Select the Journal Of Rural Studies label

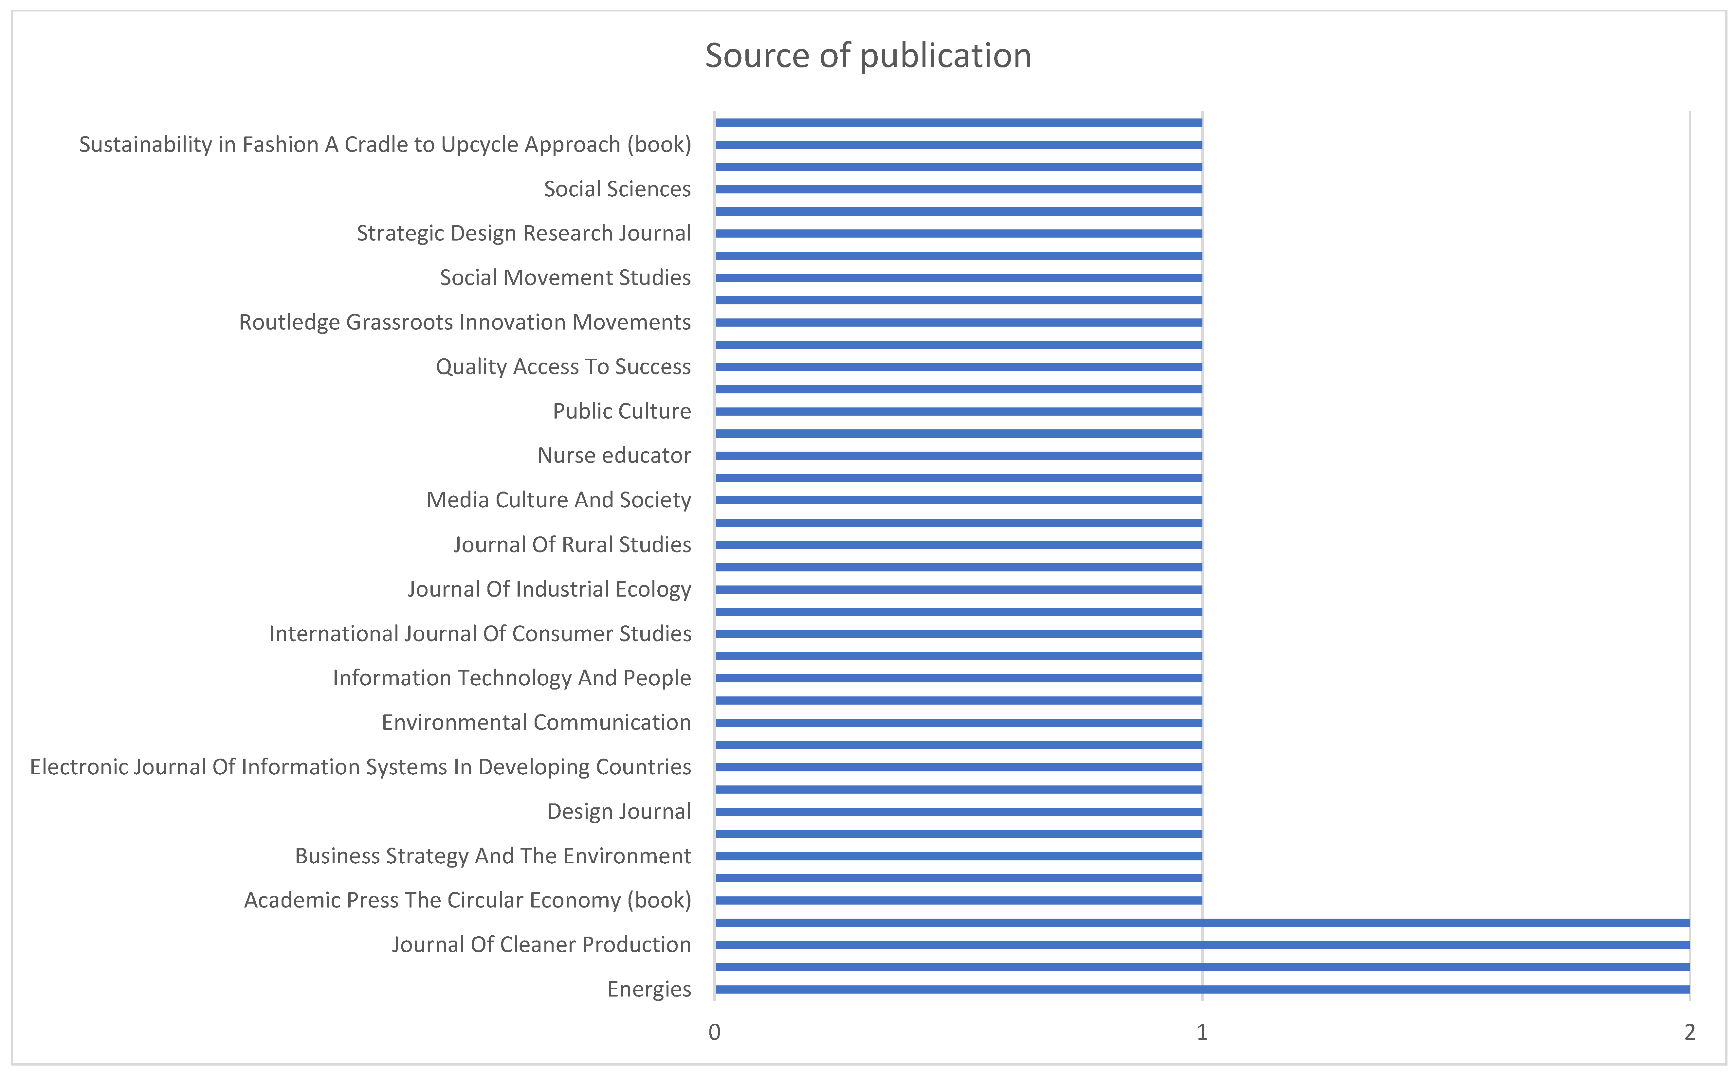(x=572, y=545)
